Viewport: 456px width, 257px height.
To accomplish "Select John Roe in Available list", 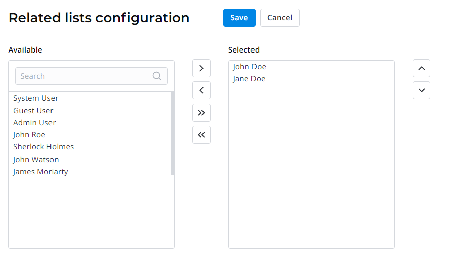I will click(x=29, y=135).
